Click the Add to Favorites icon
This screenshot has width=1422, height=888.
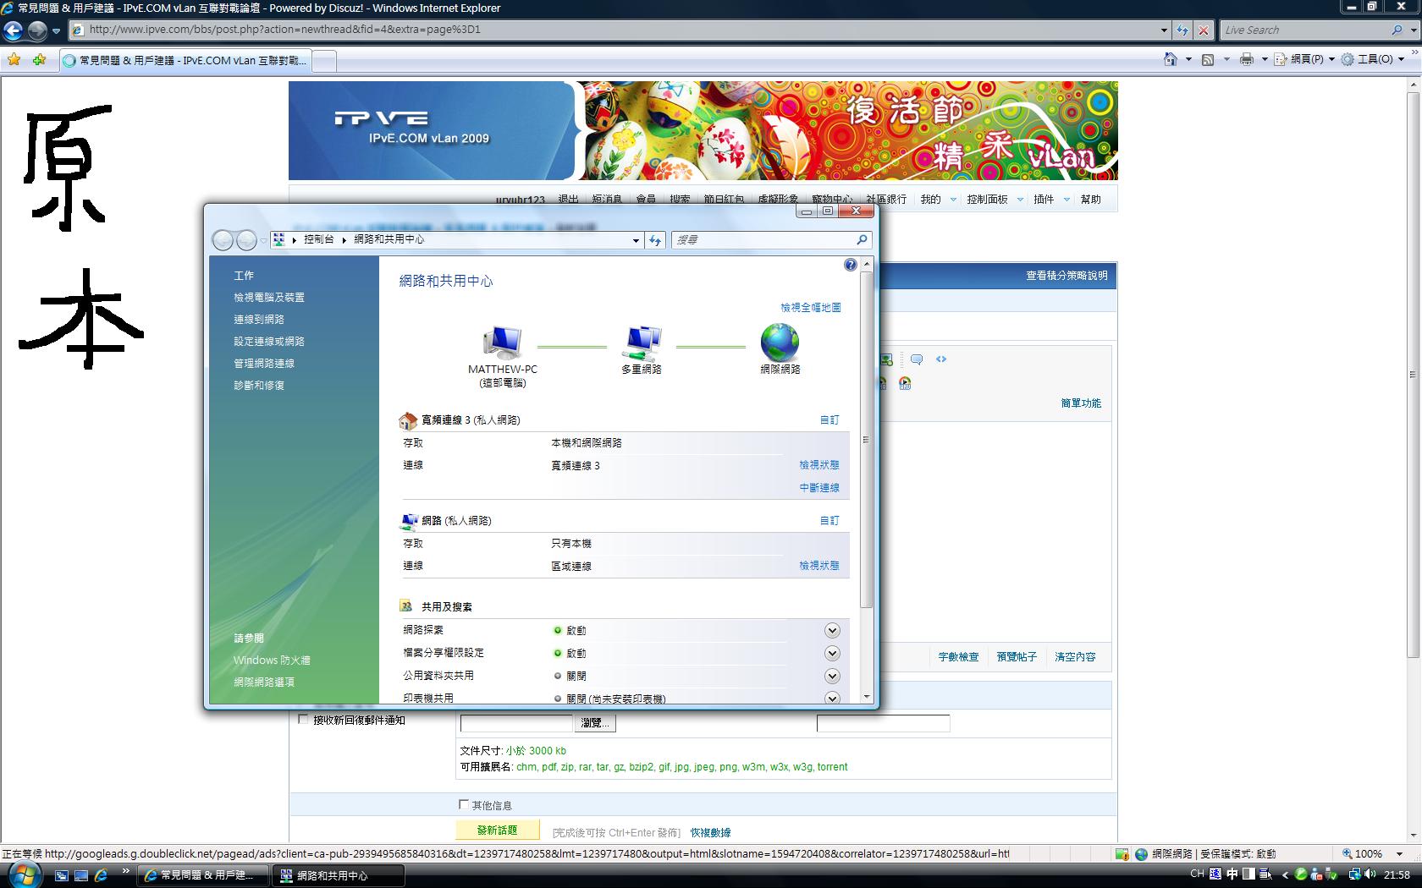pos(39,60)
